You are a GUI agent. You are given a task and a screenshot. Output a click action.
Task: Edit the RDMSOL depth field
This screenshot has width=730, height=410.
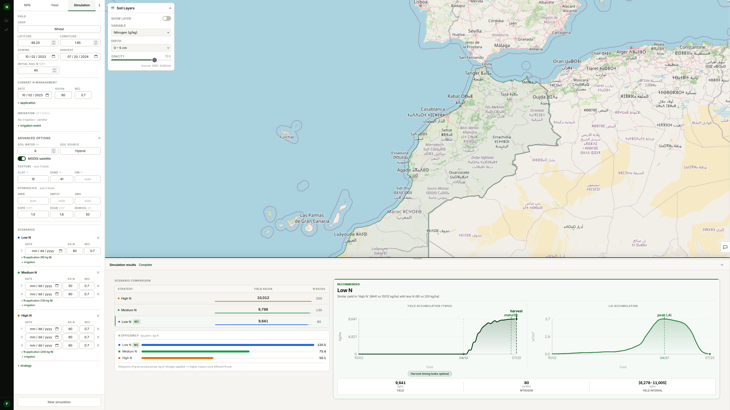tap(88, 214)
